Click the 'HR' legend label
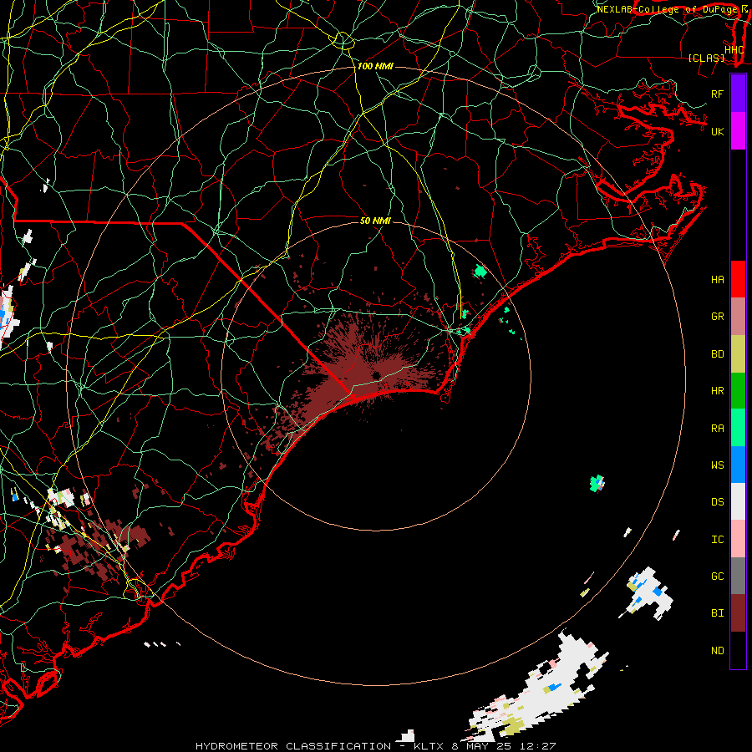This screenshot has width=752, height=752. (x=717, y=391)
